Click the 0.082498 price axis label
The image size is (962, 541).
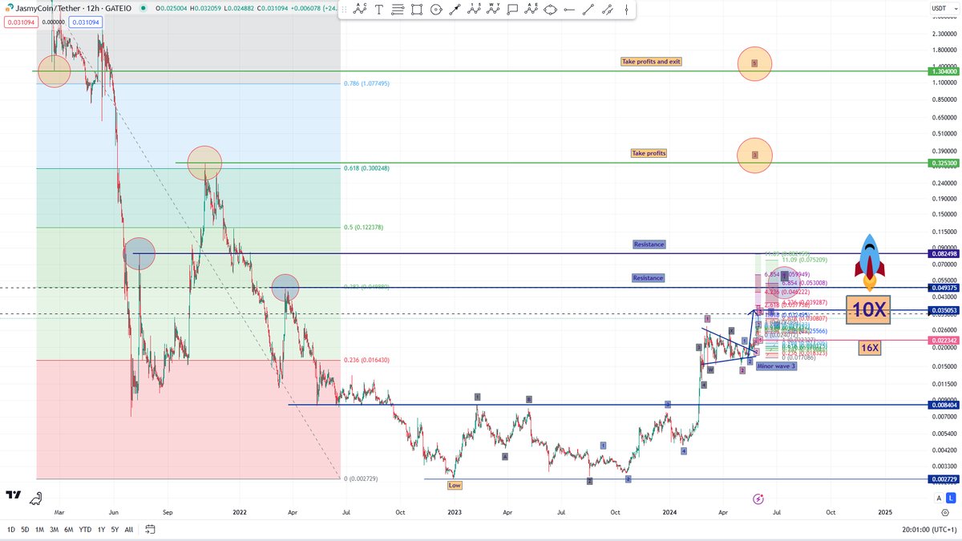[x=944, y=253]
